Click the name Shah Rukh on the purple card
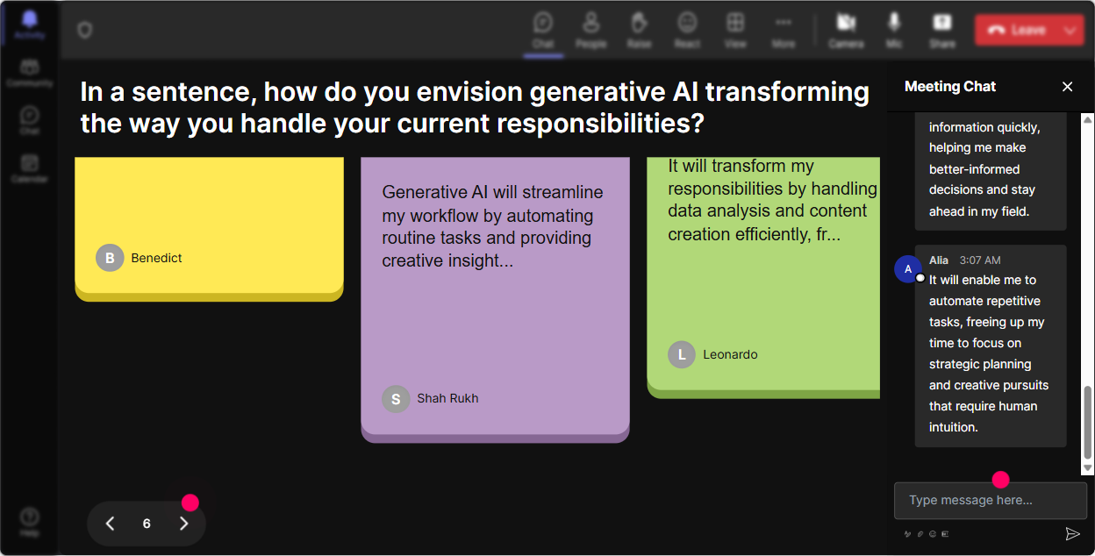The image size is (1095, 556). coord(447,398)
